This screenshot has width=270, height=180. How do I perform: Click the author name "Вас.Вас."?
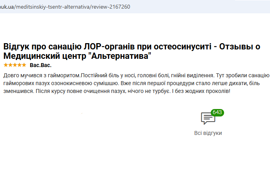(40, 65)
